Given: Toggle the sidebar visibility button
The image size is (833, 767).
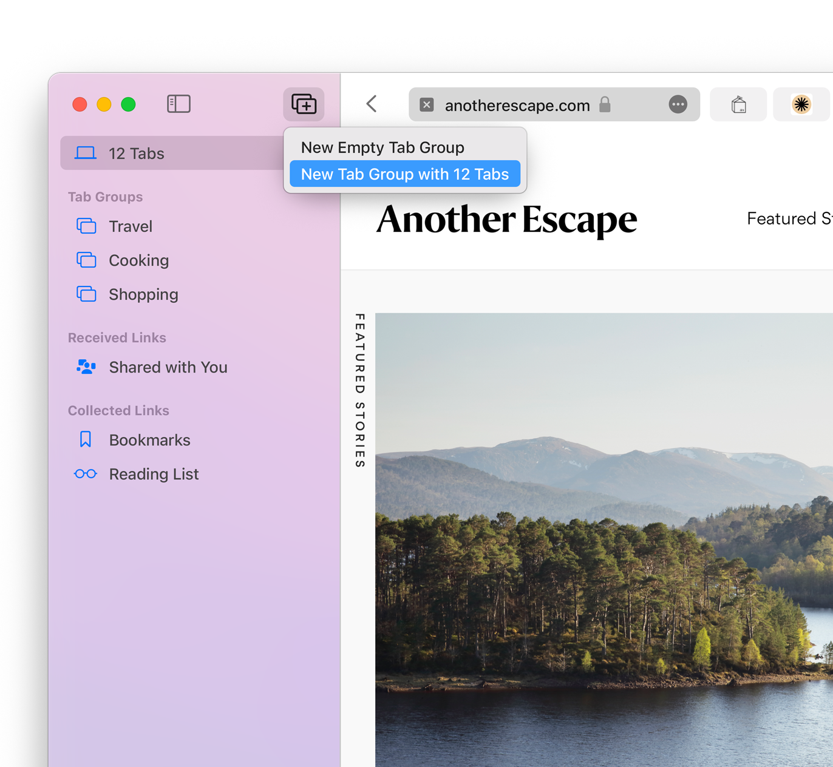Looking at the screenshot, I should 178,104.
